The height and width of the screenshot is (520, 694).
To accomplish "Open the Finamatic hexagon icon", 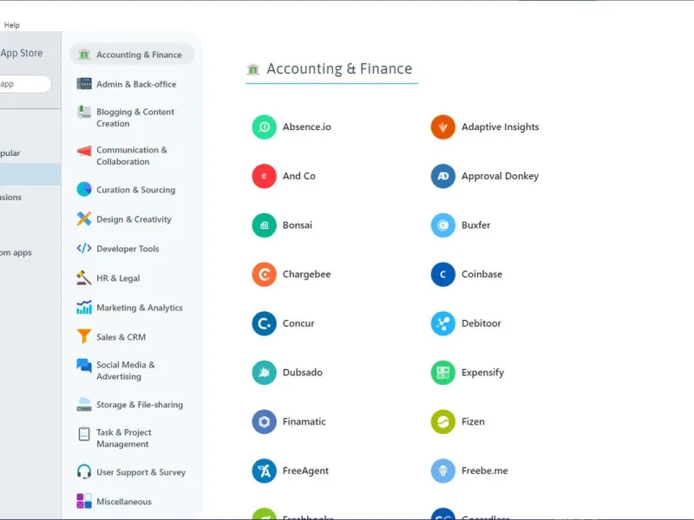I will tap(265, 421).
